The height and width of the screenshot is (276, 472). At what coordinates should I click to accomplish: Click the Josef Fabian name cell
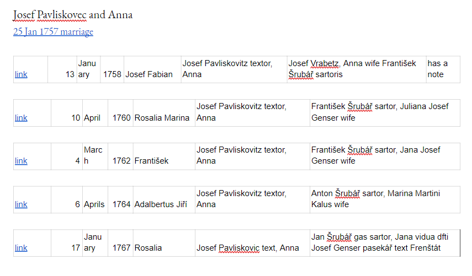coord(152,69)
